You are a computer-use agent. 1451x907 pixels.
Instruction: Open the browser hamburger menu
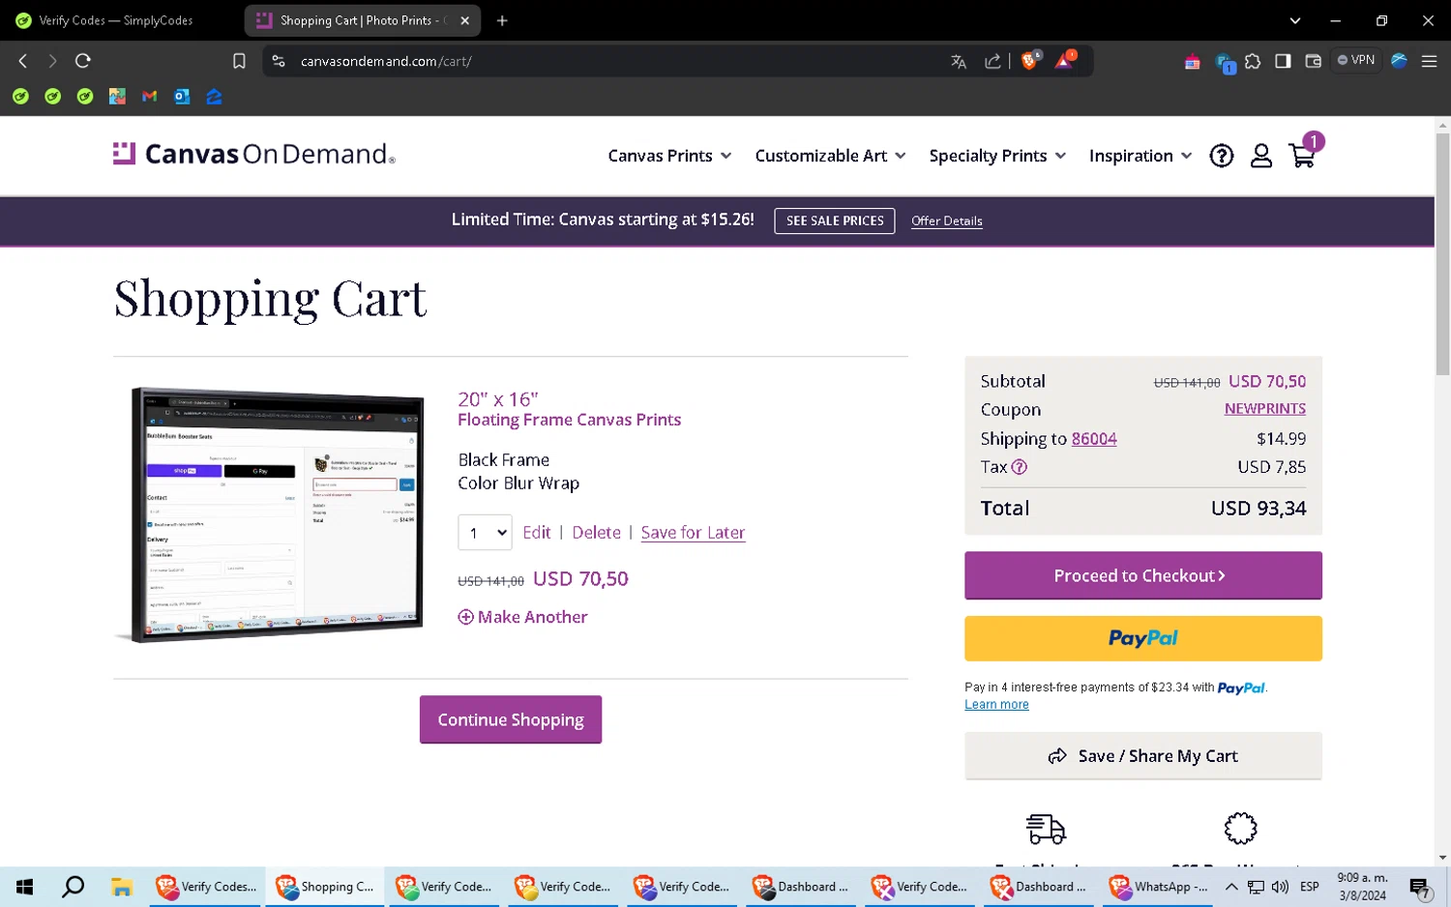pos(1429,61)
